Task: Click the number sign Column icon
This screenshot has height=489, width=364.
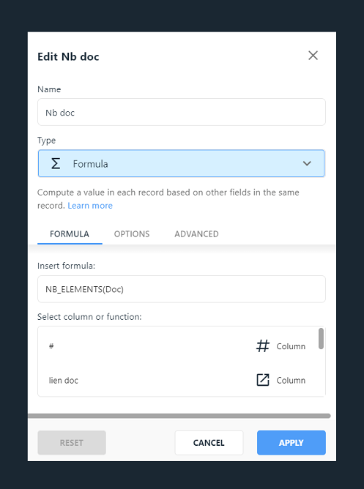Action: click(263, 346)
